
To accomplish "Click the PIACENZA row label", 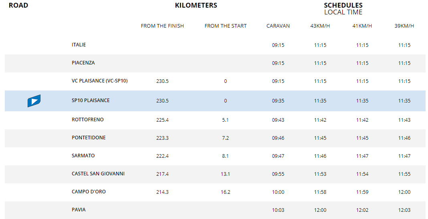I will pos(83,63).
